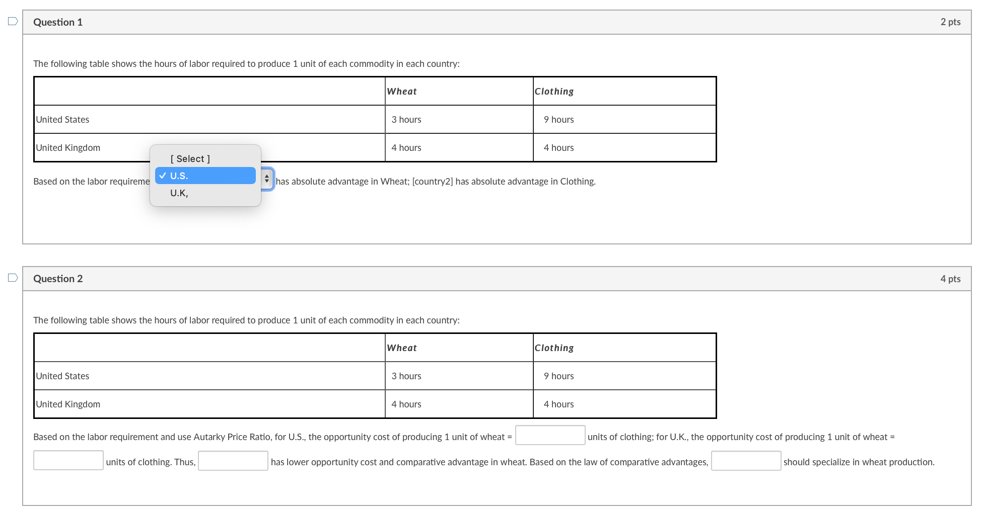
Task: Click U.K. clothing 4 hours cell in Question 1
Action: click(x=558, y=148)
